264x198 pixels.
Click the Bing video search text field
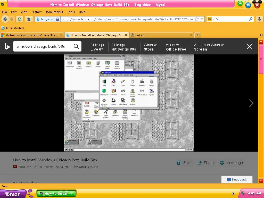(x=42, y=46)
